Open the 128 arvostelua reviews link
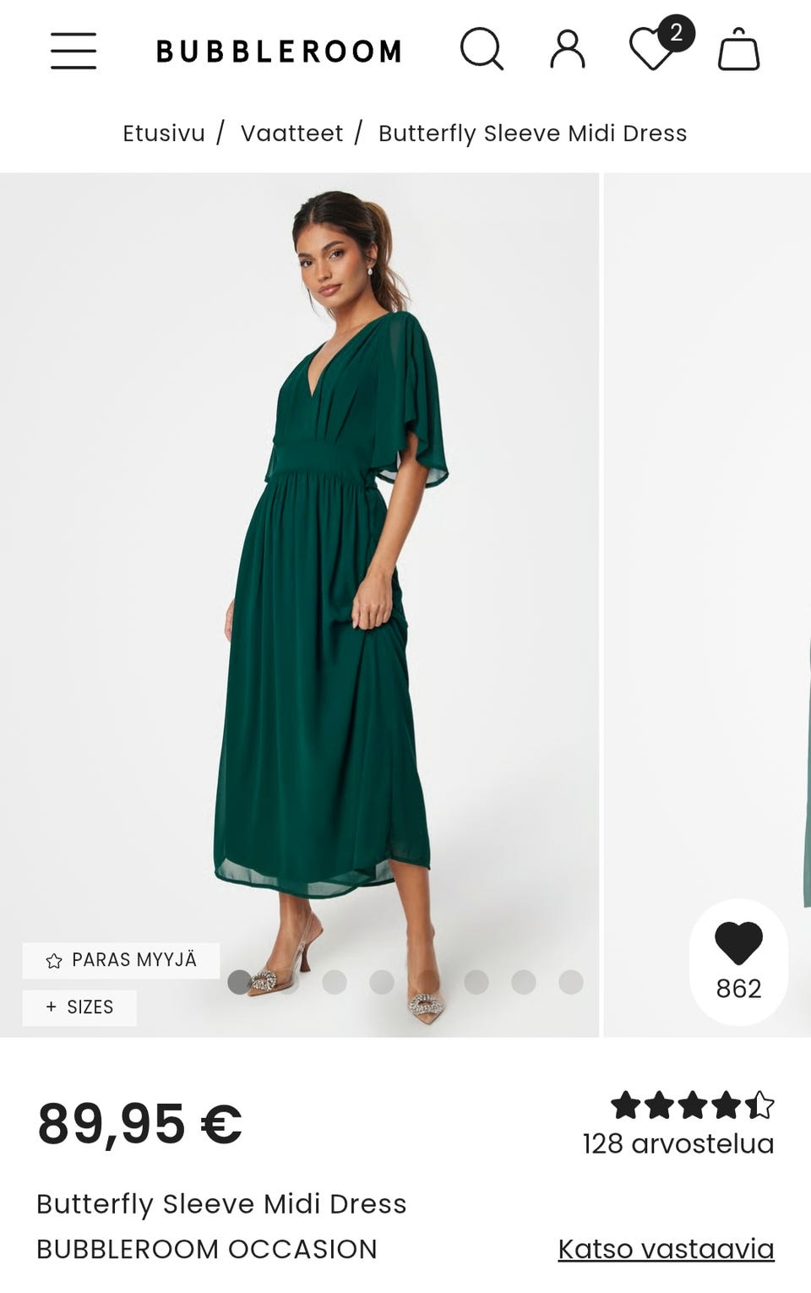This screenshot has height=1293, width=811. (x=678, y=1143)
